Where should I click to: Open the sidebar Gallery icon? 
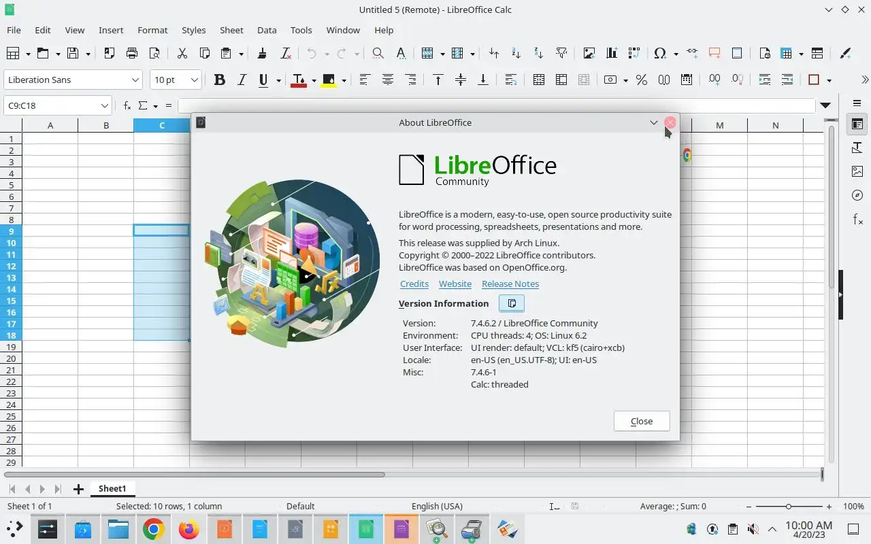[857, 171]
